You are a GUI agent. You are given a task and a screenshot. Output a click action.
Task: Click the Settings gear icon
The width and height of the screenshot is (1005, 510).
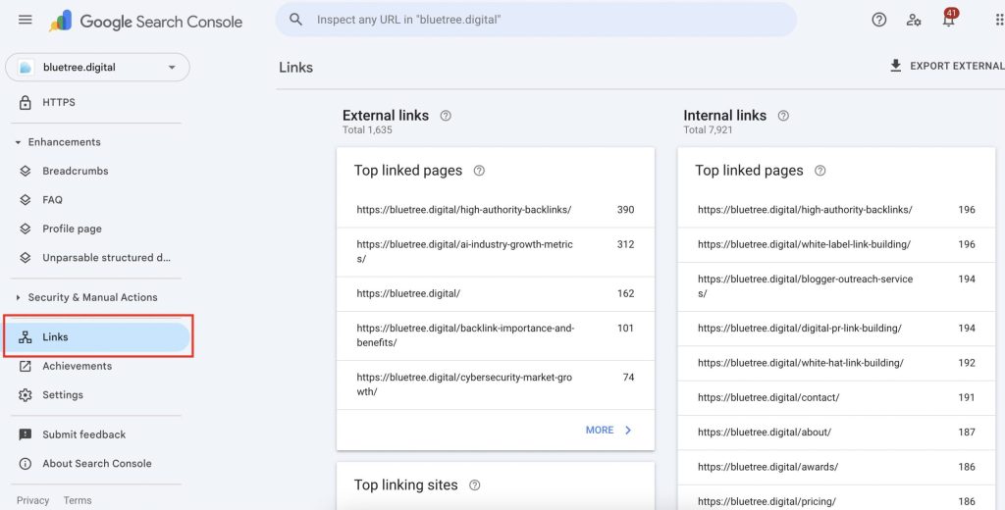coord(25,394)
